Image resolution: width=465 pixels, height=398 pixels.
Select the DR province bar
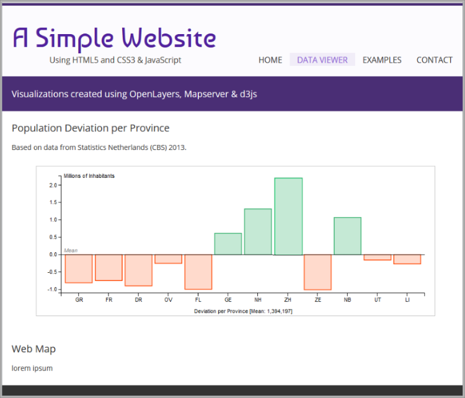pyautogui.click(x=138, y=270)
